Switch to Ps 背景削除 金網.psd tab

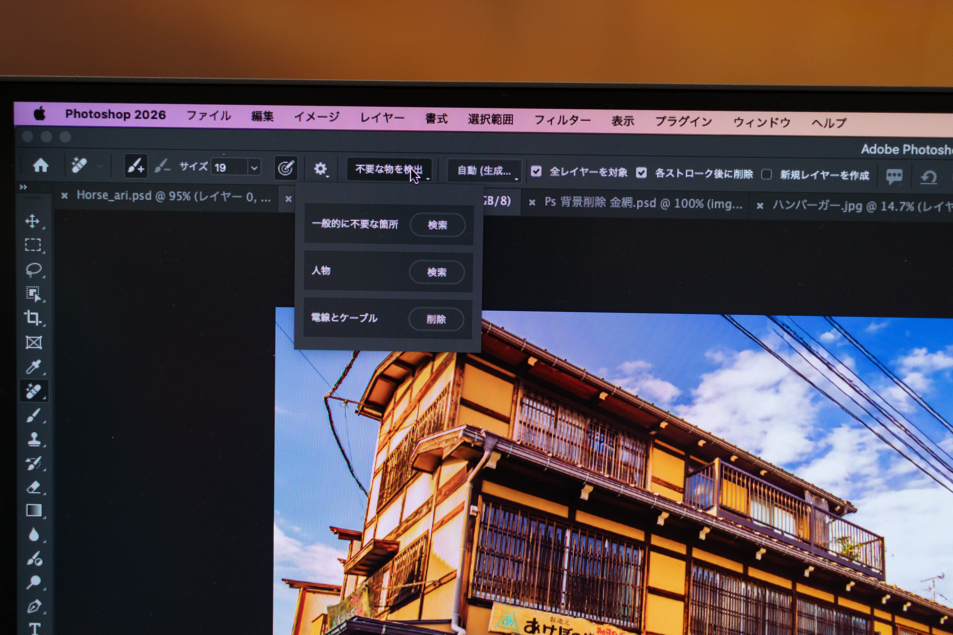(x=644, y=203)
